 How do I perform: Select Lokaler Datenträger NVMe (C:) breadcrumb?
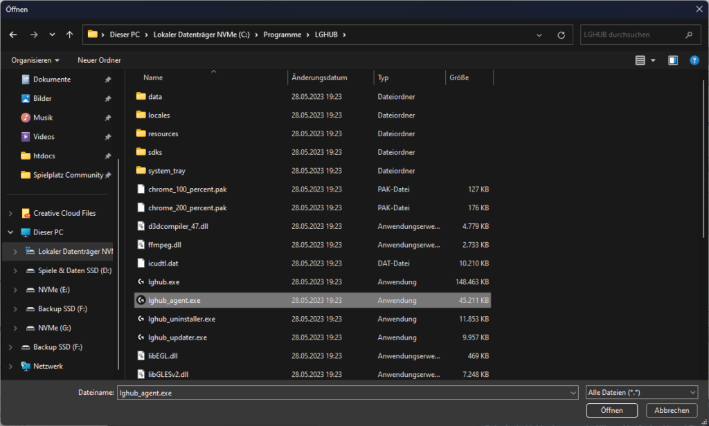click(201, 35)
